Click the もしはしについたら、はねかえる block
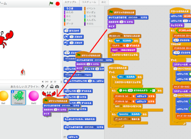The height and width of the screenshot is (139, 191). [80, 119]
